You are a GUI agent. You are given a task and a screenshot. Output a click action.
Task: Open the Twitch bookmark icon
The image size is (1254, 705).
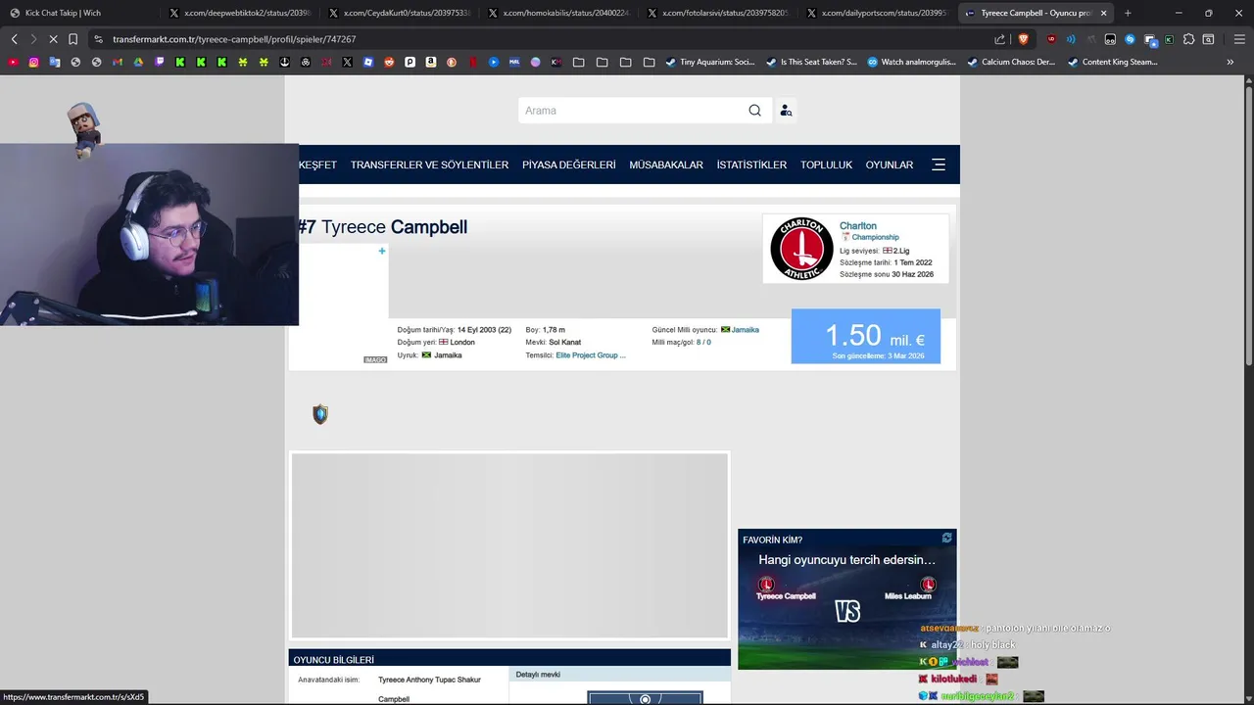pyautogui.click(x=160, y=62)
